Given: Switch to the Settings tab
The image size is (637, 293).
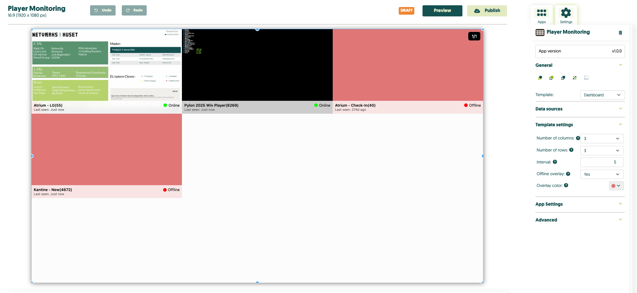Looking at the screenshot, I should [566, 15].
